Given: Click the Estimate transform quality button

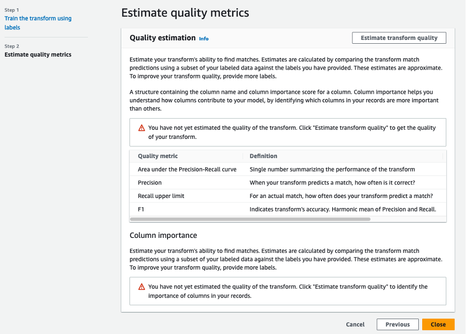Looking at the screenshot, I should pos(399,38).
